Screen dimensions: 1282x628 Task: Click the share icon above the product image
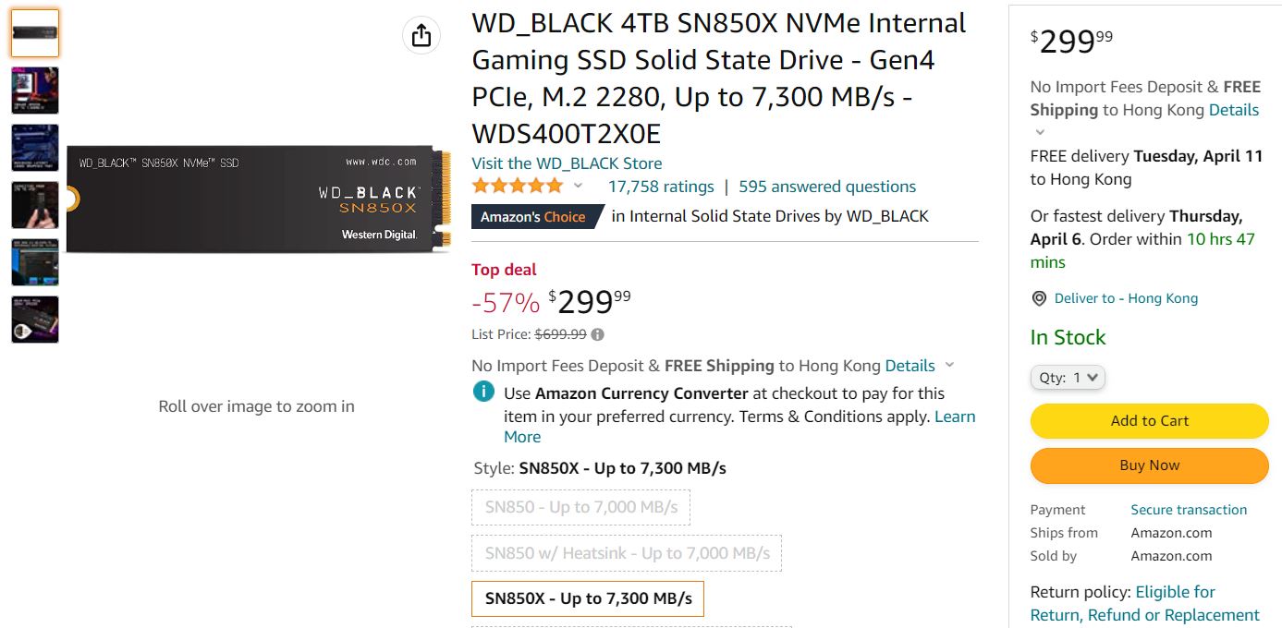pyautogui.click(x=421, y=33)
